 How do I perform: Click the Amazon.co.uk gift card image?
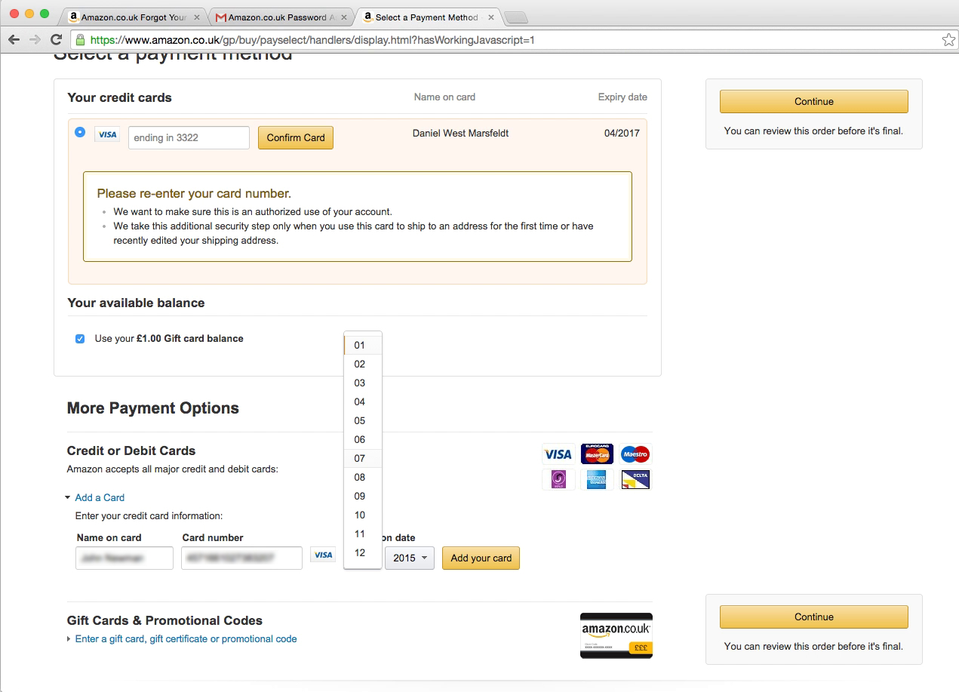coord(616,635)
